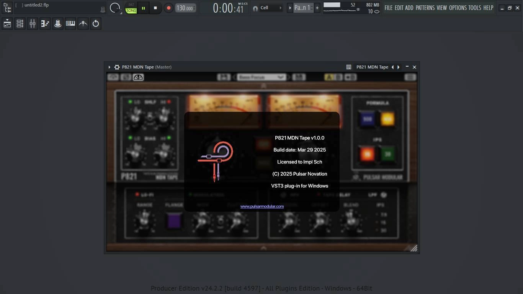Click the stamp-shaped toolbar icon

coord(58,24)
